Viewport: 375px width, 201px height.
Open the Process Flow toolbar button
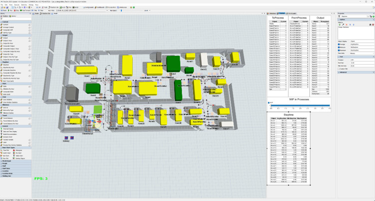111,7
